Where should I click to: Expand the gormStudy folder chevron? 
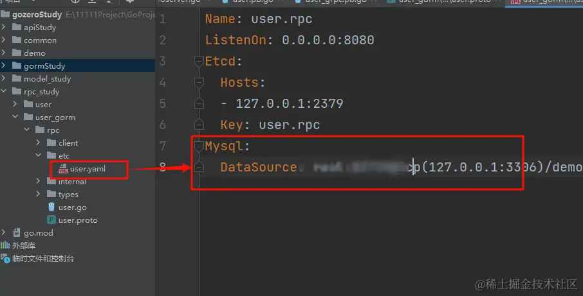[x=4, y=65]
